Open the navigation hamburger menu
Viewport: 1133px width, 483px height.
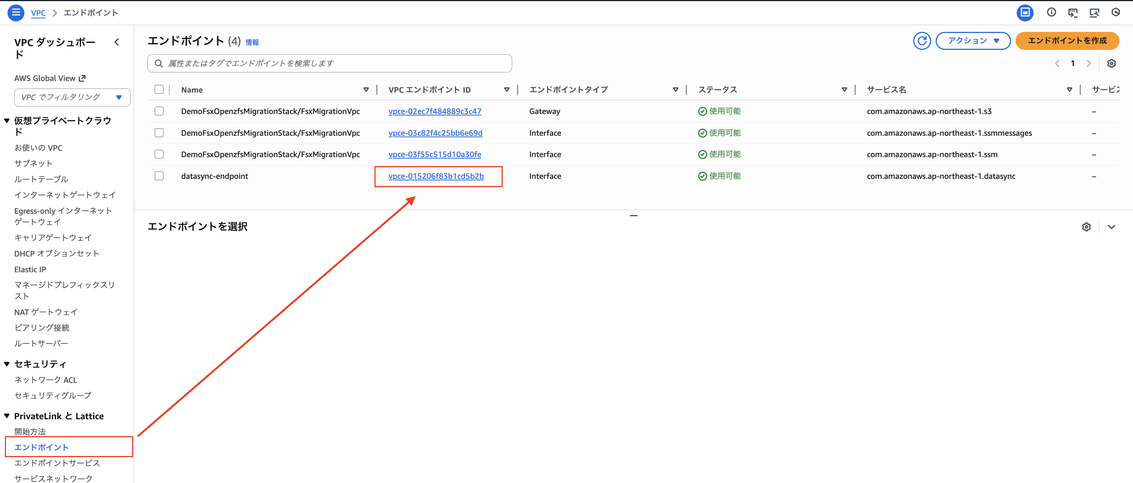(16, 13)
